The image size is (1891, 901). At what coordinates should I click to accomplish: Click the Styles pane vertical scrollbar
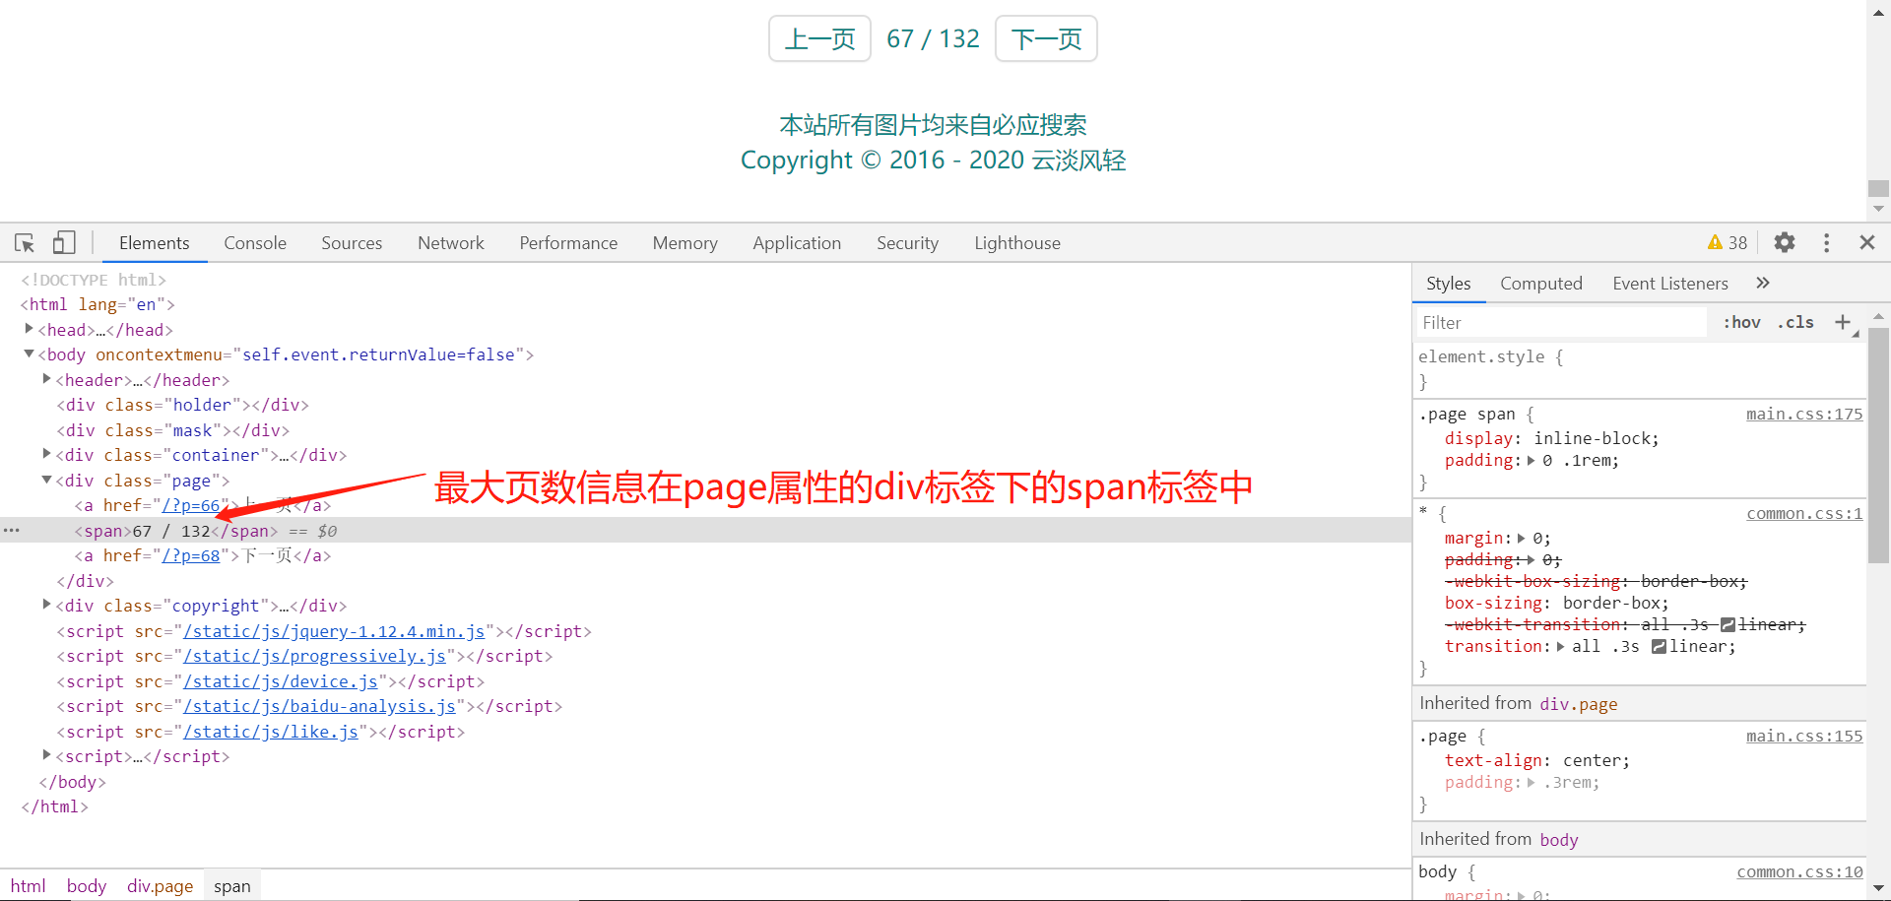[1878, 445]
